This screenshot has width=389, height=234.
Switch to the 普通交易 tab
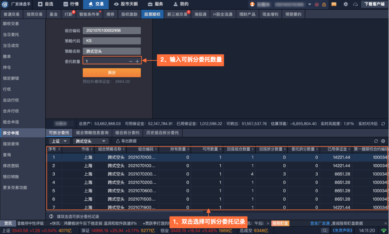11,14
